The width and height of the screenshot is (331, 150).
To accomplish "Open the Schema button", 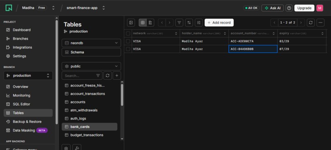I will [x=91, y=52].
